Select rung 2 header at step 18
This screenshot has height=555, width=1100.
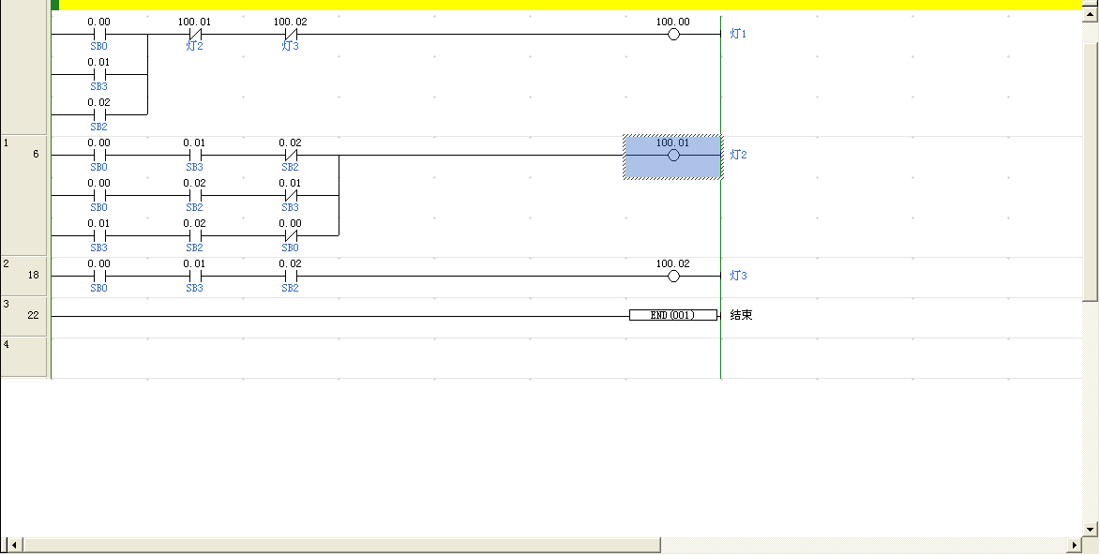pos(23,277)
